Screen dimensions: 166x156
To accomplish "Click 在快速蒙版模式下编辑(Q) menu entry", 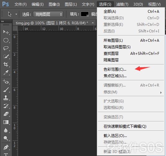I will click(x=125, y=126).
